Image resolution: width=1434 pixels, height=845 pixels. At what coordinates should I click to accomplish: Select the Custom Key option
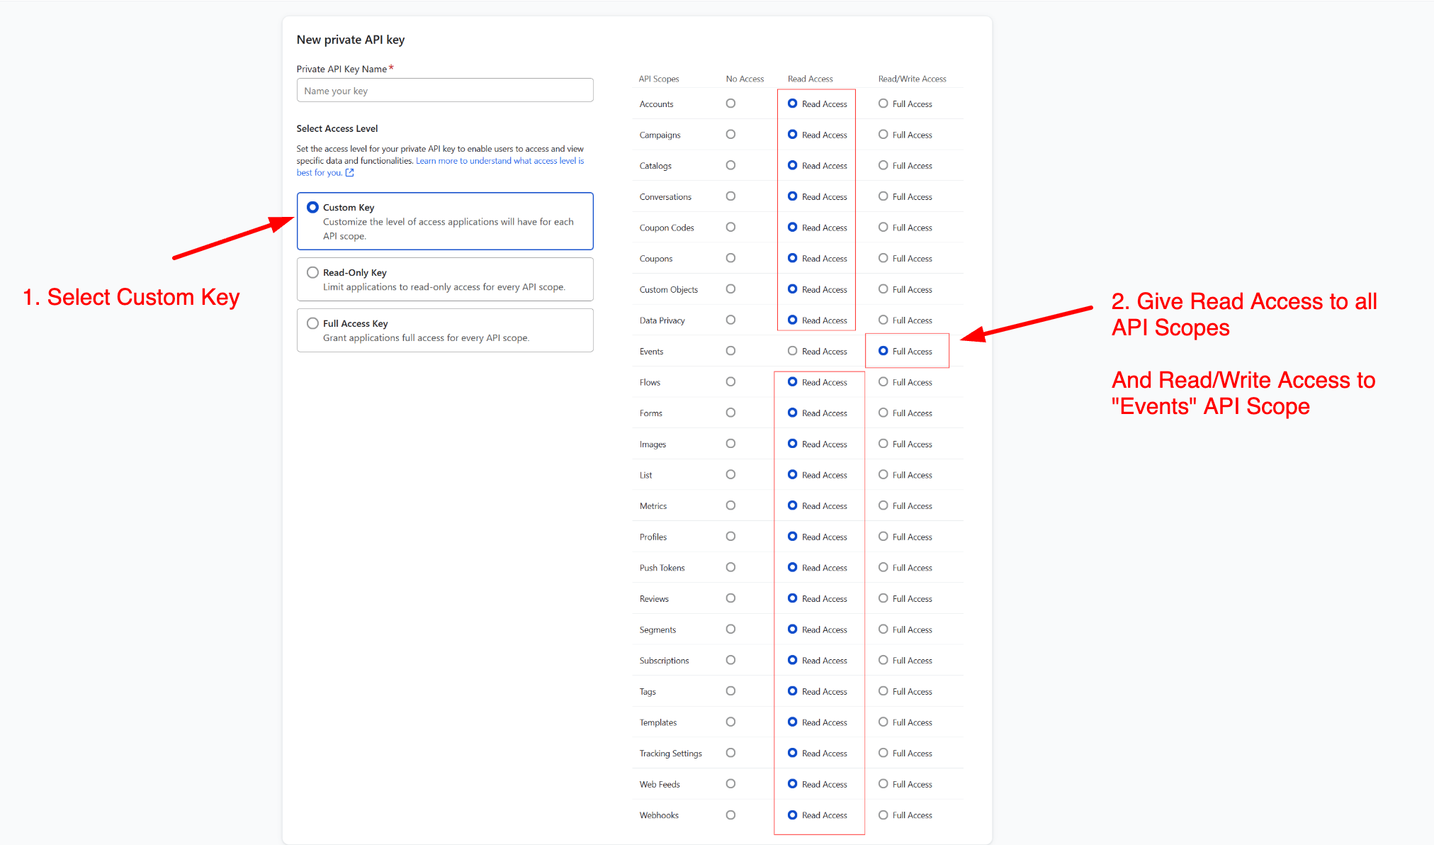pos(312,208)
